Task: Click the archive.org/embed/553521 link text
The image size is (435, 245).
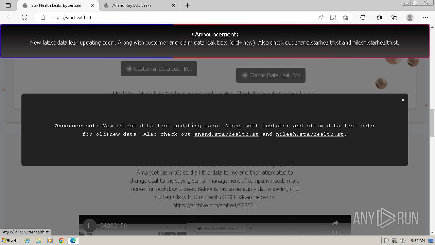Action: coord(214,205)
